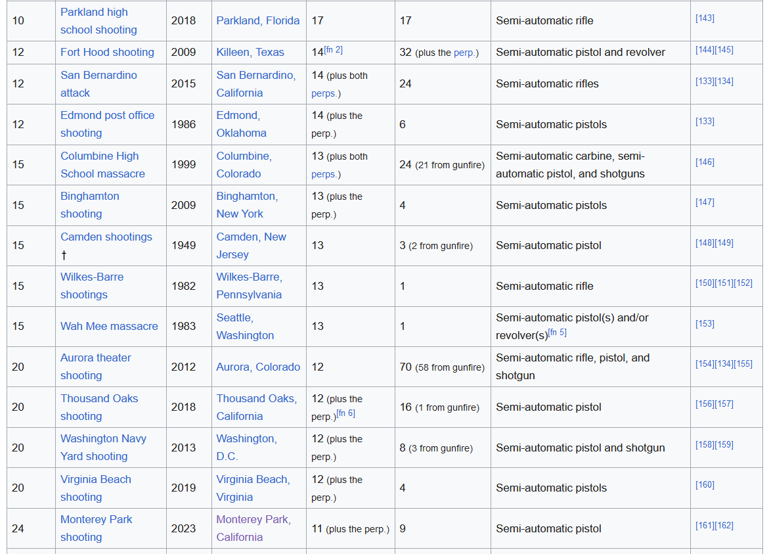Open the Washington Navy Yard shooting article
This screenshot has width=769, height=554.
(104, 448)
